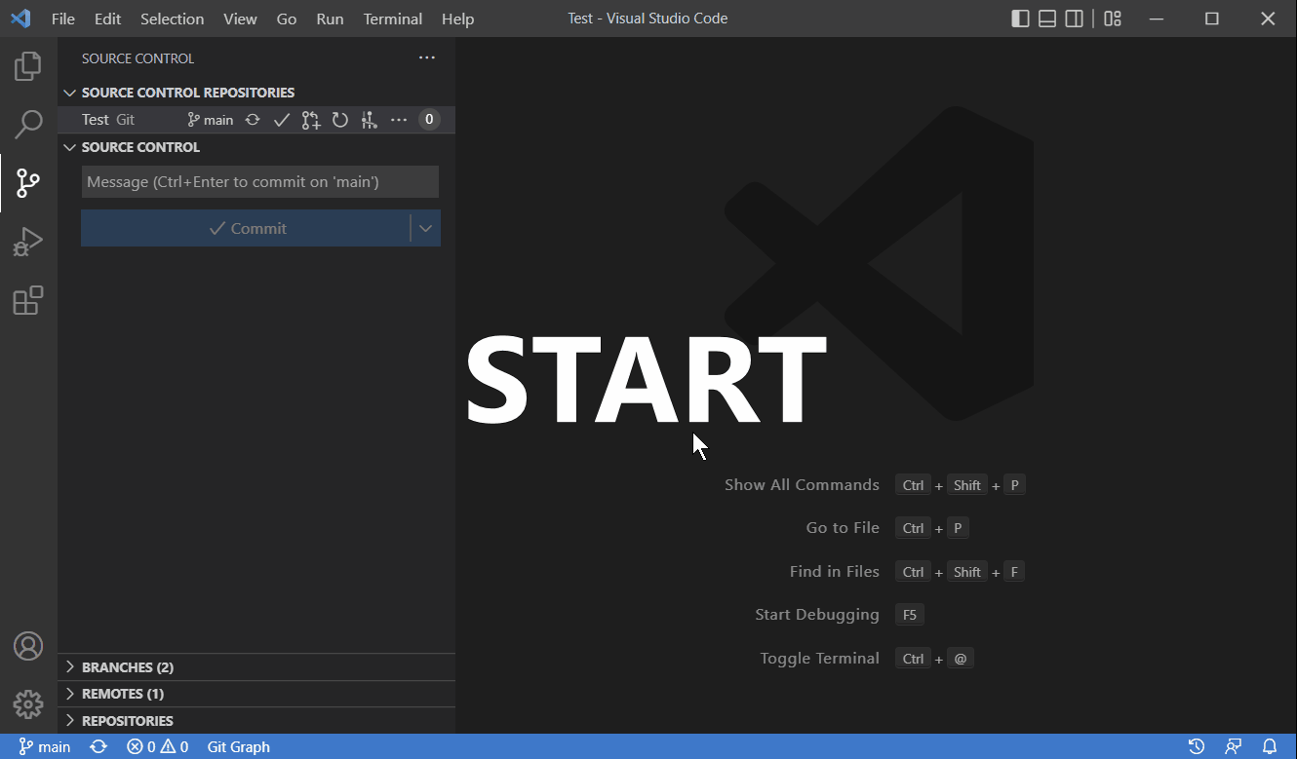Show the Extensions view
The image size is (1297, 759).
coord(28,300)
